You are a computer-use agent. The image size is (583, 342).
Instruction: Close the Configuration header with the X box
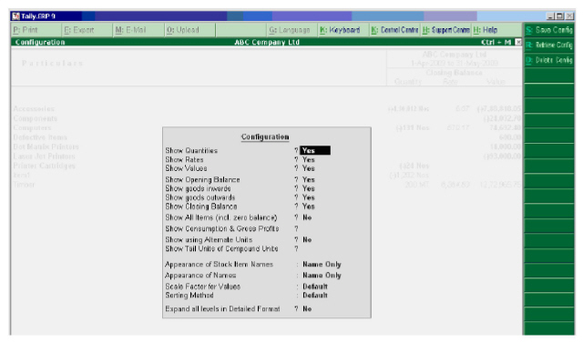[x=518, y=43]
